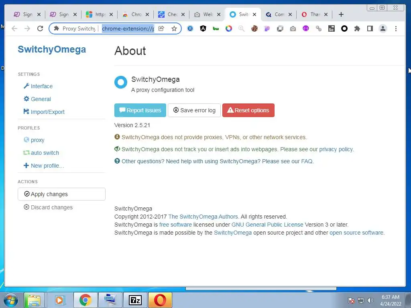The image size is (411, 308).
Task: Open the Windows Start menu
Action: 11,300
